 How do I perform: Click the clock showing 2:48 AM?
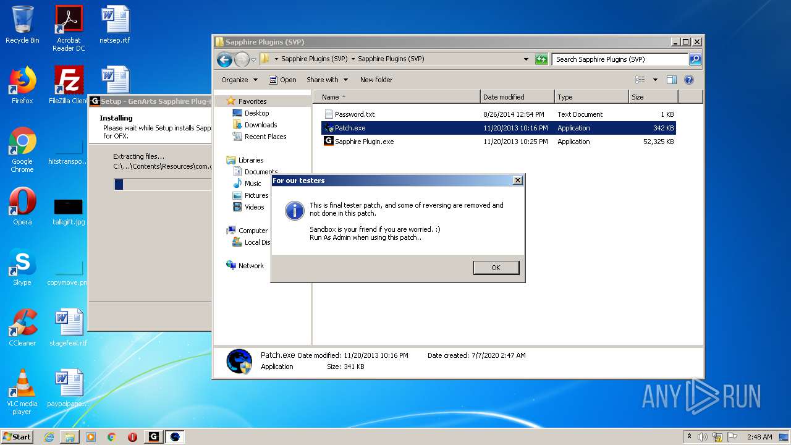coord(759,437)
